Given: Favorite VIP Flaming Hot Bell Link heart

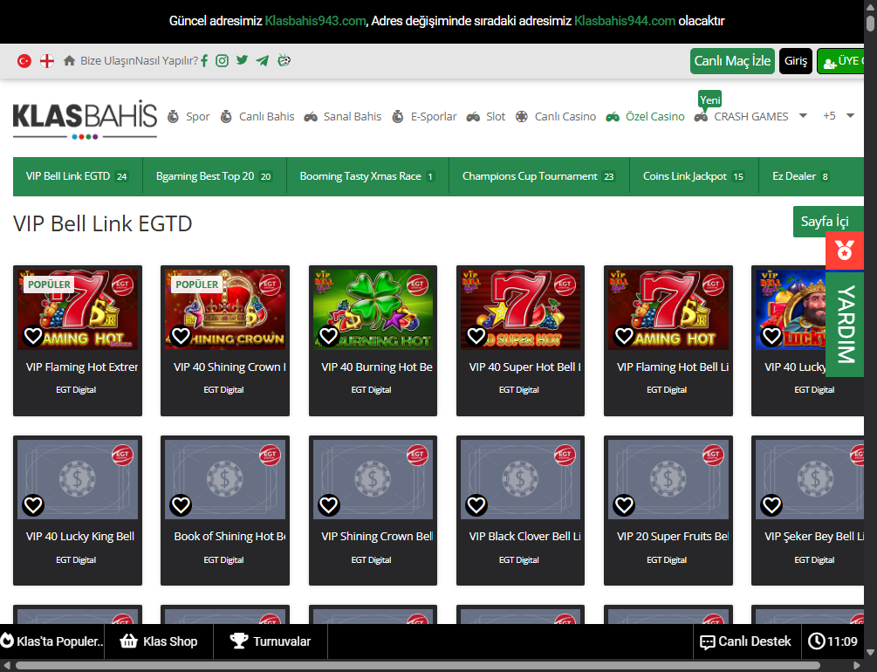Looking at the screenshot, I should click(624, 336).
